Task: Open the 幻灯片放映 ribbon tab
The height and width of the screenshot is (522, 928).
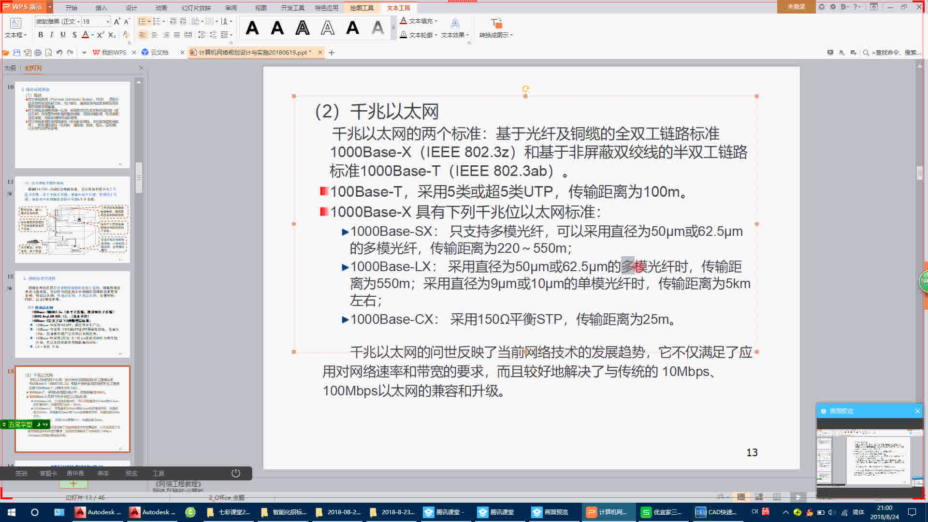Action: point(196,8)
